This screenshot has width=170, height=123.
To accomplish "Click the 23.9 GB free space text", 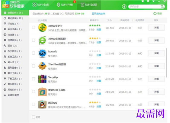I will [79, 14].
